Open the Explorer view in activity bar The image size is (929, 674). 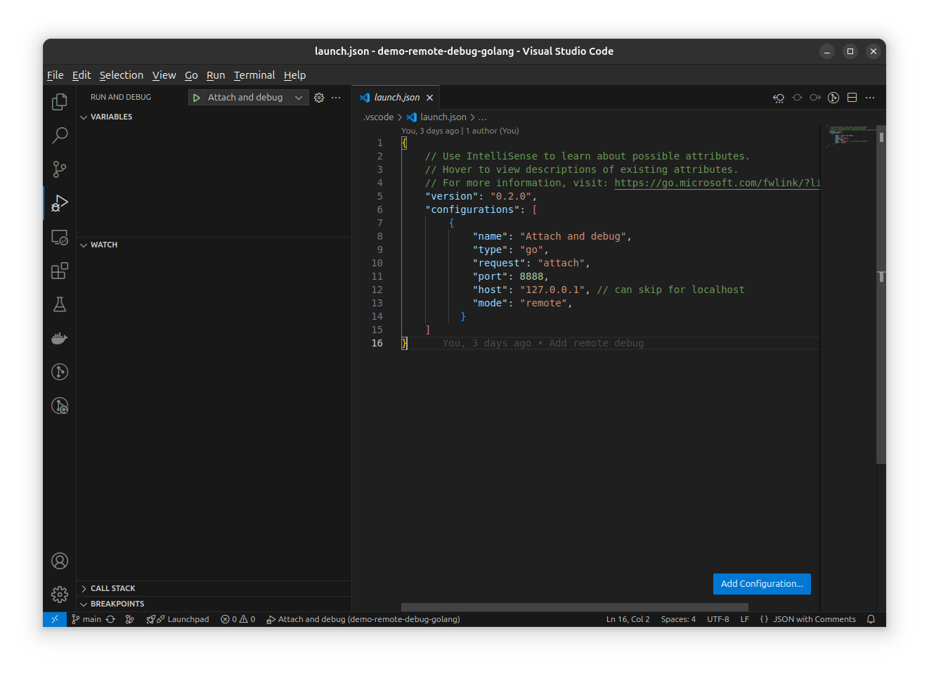(60, 102)
